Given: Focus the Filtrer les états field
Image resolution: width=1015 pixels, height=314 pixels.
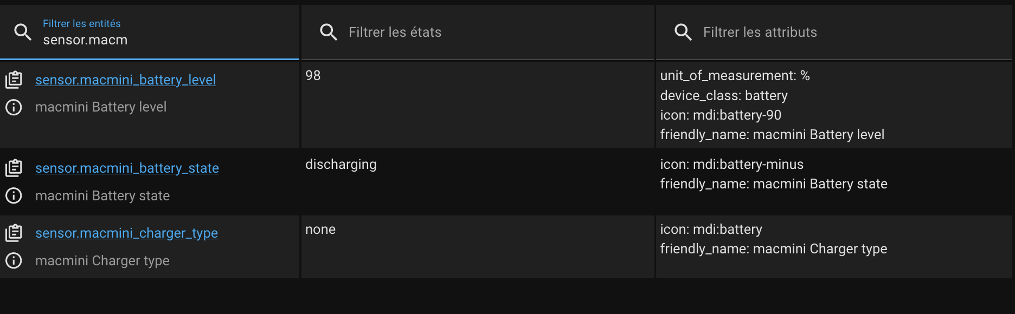Looking at the screenshot, I should point(478,32).
